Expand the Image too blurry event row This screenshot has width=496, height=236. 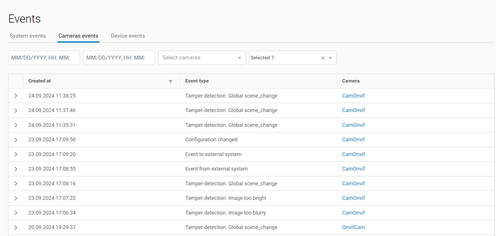coord(16,213)
